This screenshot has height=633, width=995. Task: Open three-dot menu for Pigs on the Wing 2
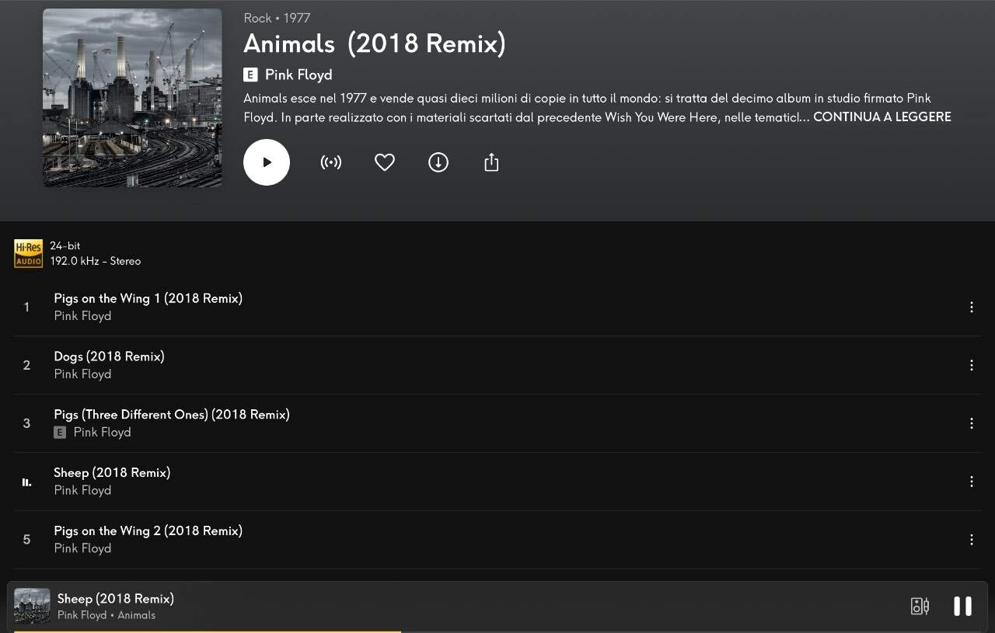click(971, 540)
